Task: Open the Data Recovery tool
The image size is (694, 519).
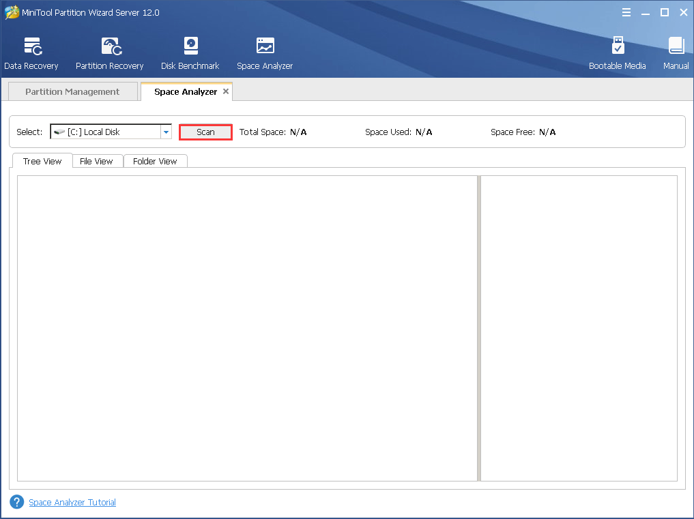Action: tap(31, 53)
